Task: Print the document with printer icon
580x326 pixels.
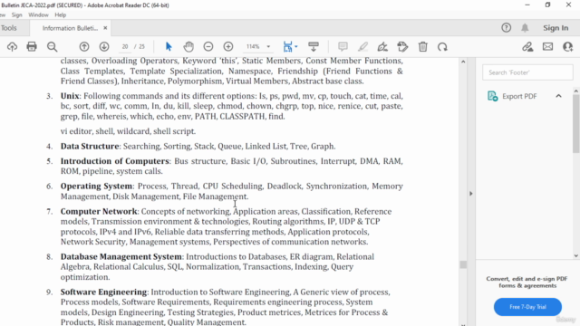Action: 32,46
